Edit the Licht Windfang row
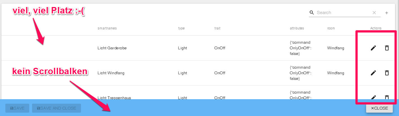Screen dimensions: 399x116 pos(373,73)
